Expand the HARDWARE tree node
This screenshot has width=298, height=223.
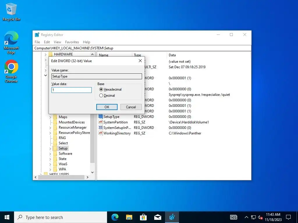click(x=45, y=54)
